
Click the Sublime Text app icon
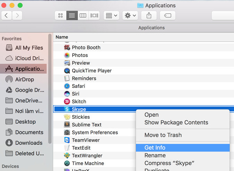pos(67,125)
